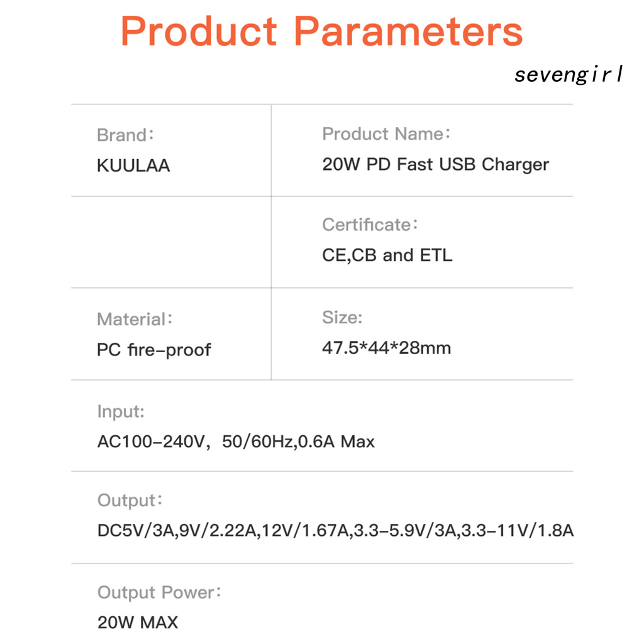Click the 20W MAX value
This screenshot has width=644, height=644.
pyautogui.click(x=138, y=623)
